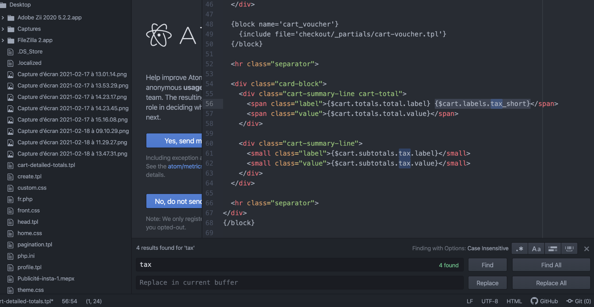Click the file icon beside profile.tpl

(x=11, y=267)
